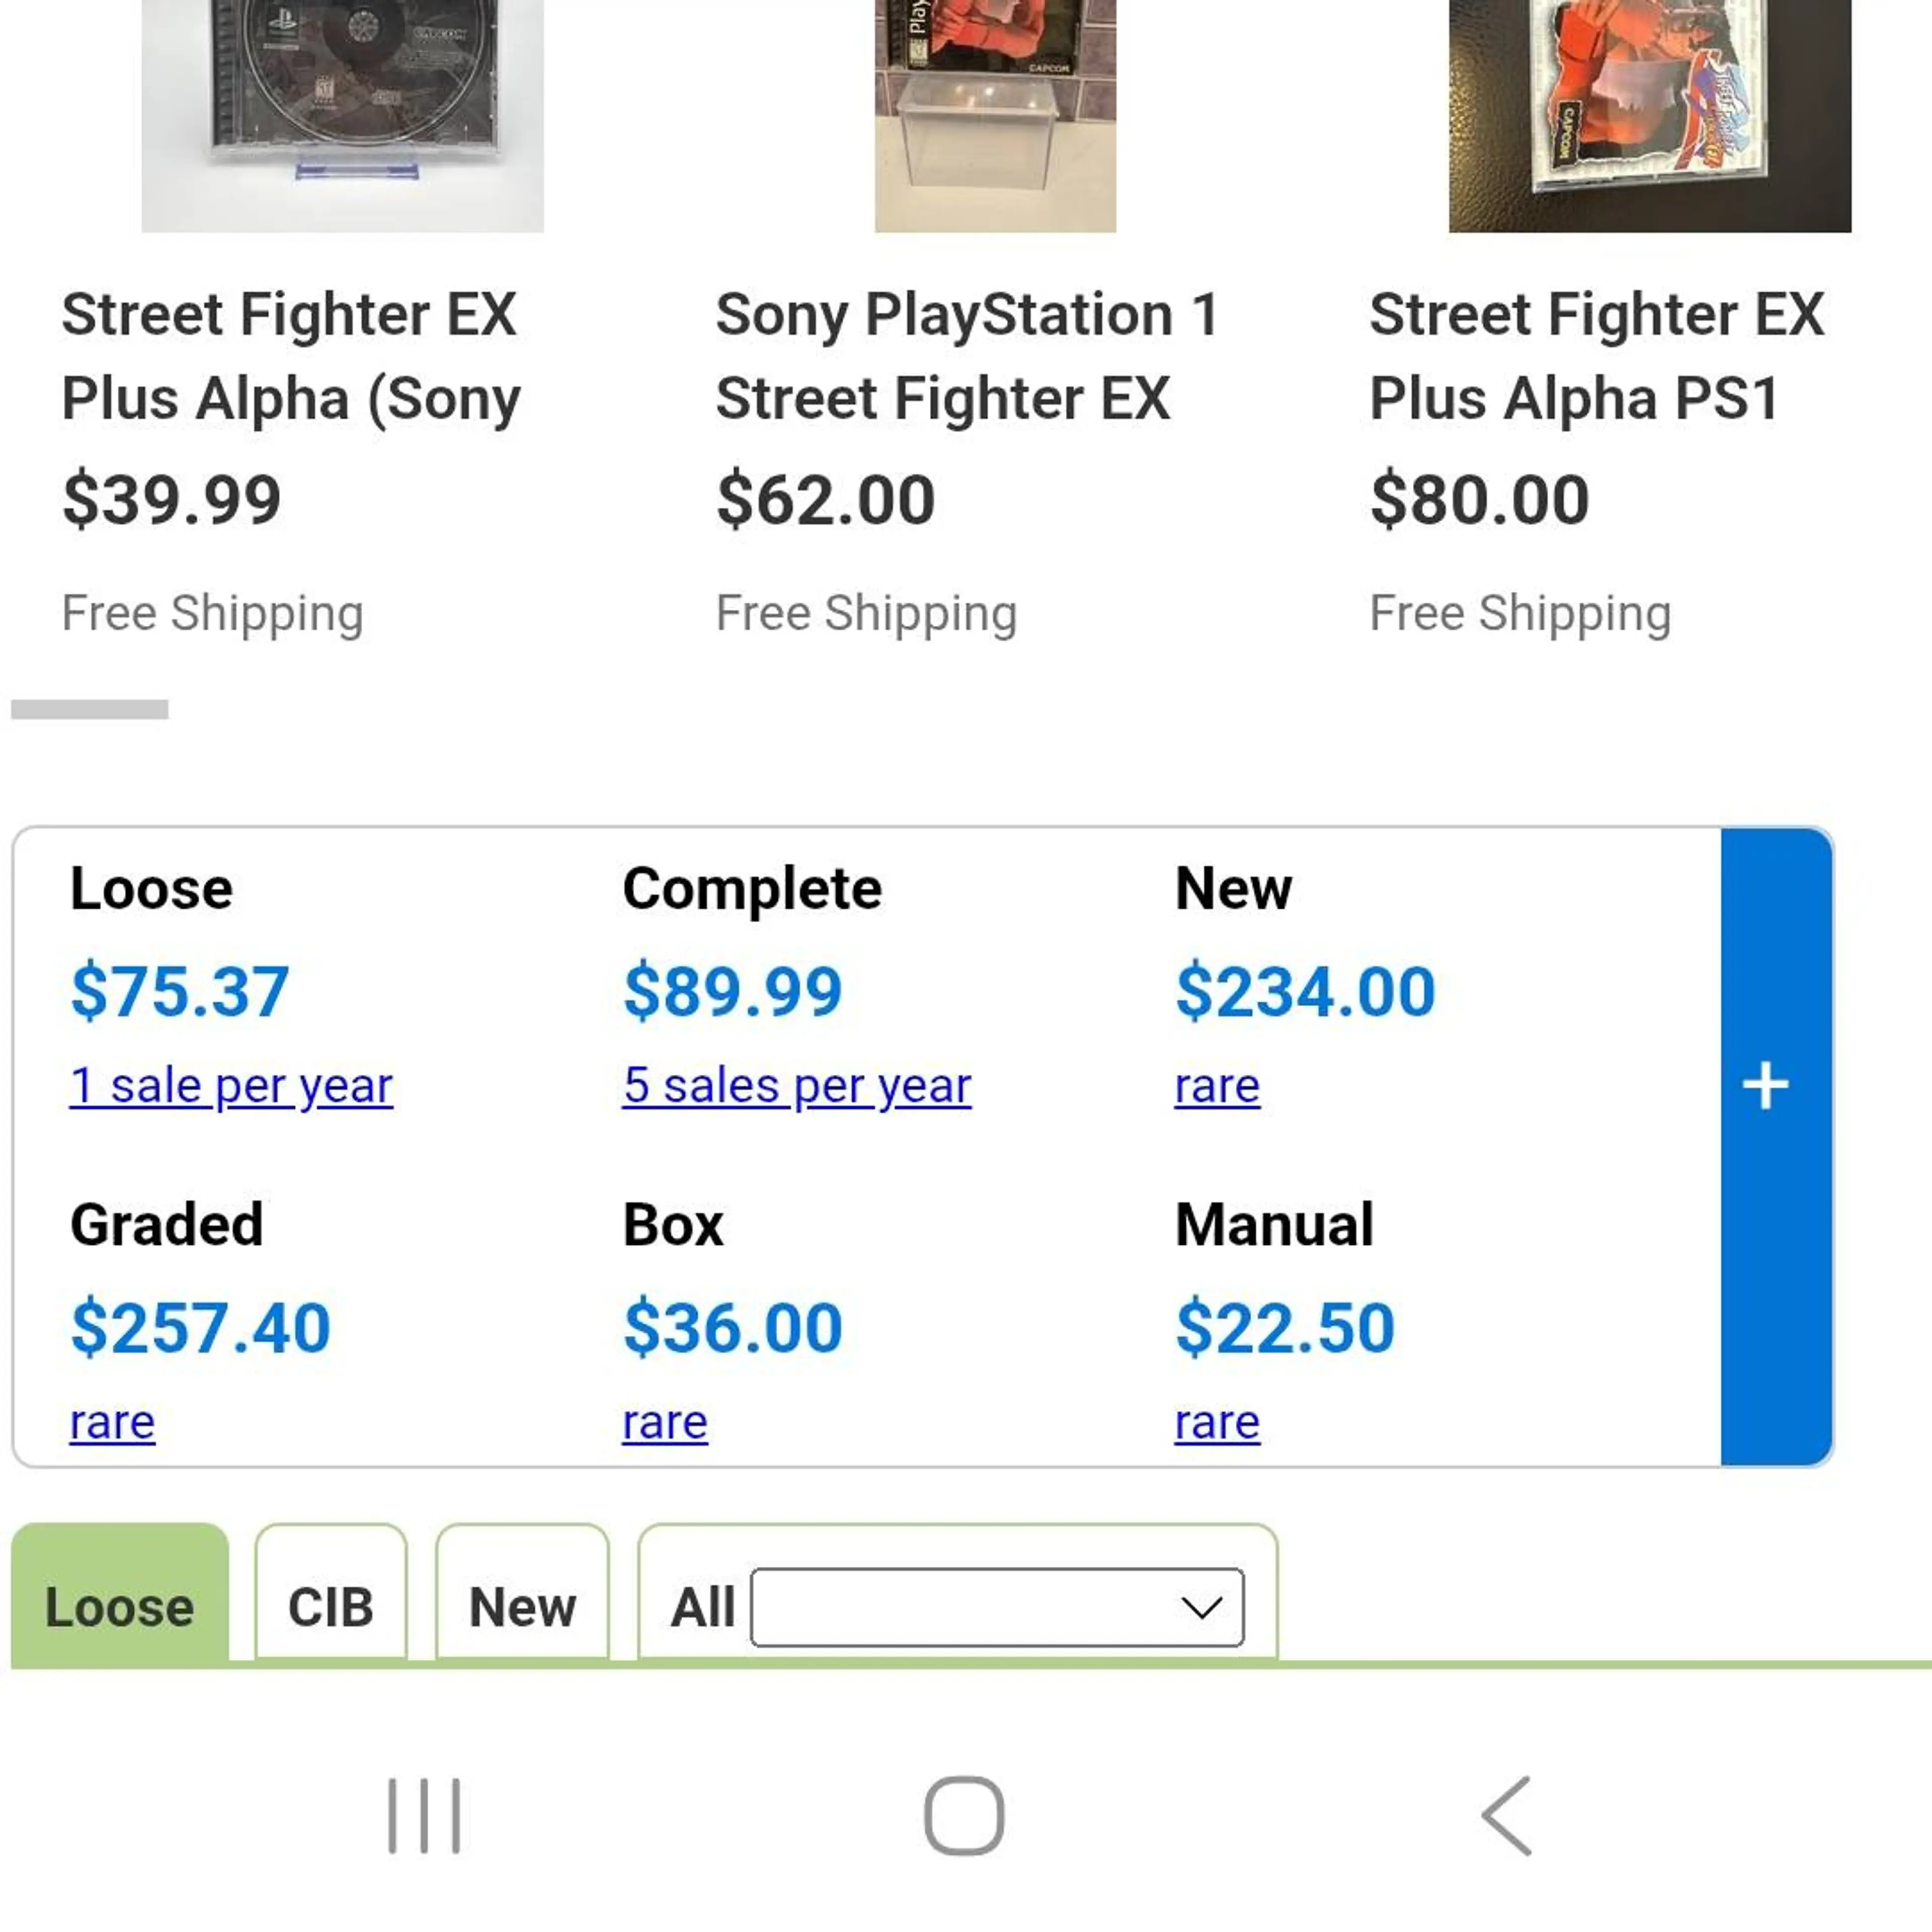Click the listings carousel horizontal scrollbar
This screenshot has width=1932, height=1932.
click(90, 709)
